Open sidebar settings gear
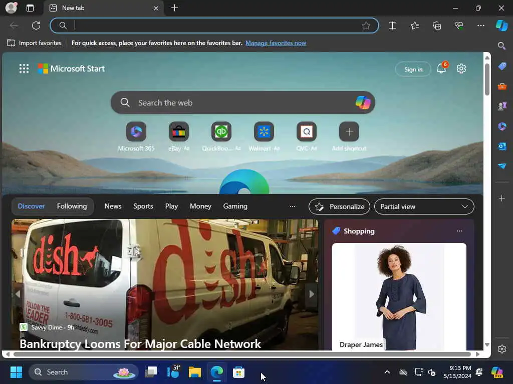 [x=502, y=349]
